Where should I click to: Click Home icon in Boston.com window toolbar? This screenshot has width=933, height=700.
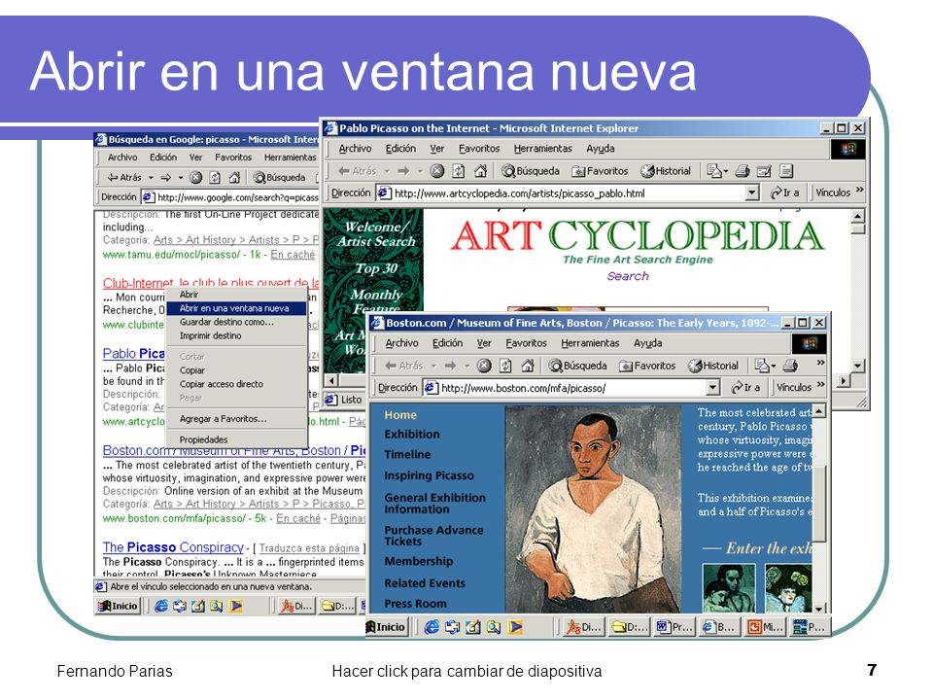point(527,366)
